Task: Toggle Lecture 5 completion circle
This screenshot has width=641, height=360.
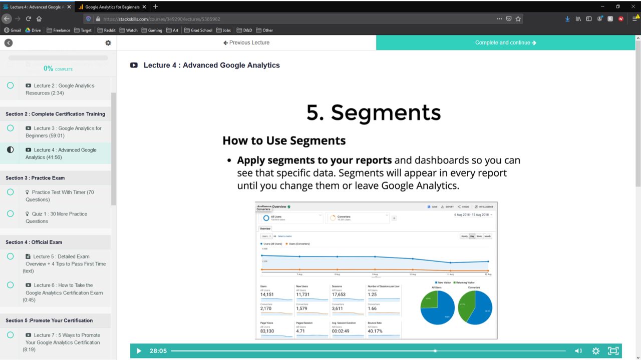Action: pos(10,256)
